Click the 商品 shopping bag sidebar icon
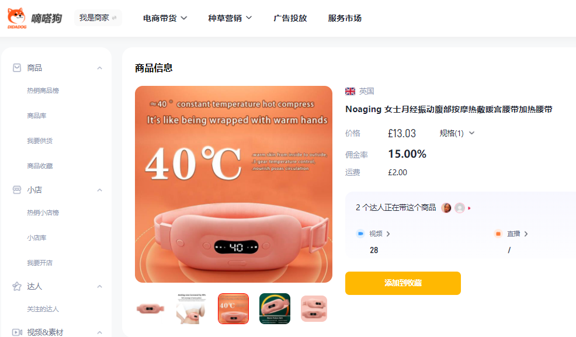 (x=17, y=68)
